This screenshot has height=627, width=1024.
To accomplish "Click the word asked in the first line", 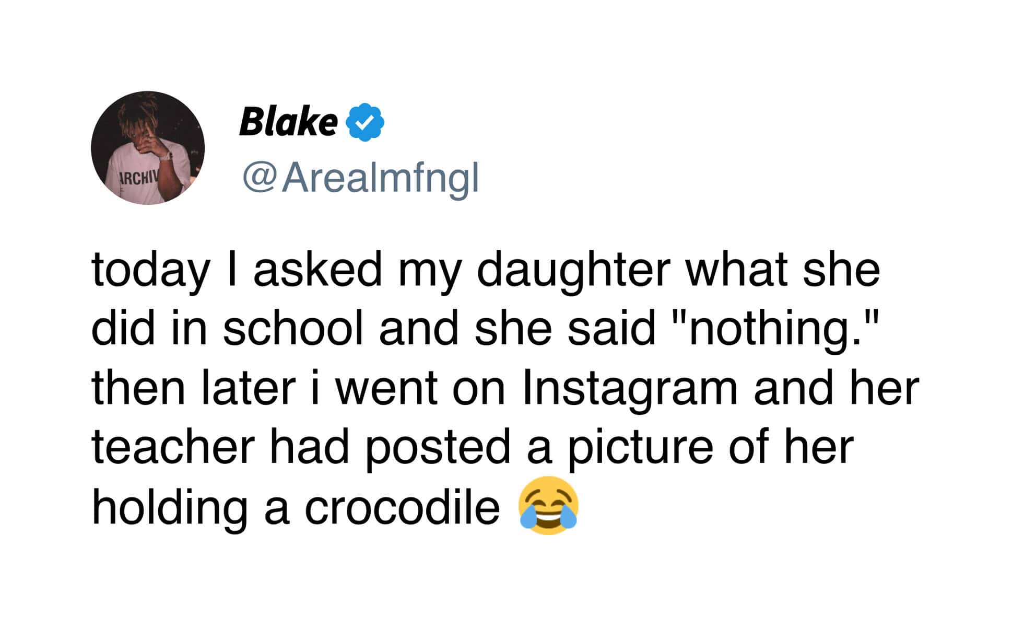I will tap(317, 270).
